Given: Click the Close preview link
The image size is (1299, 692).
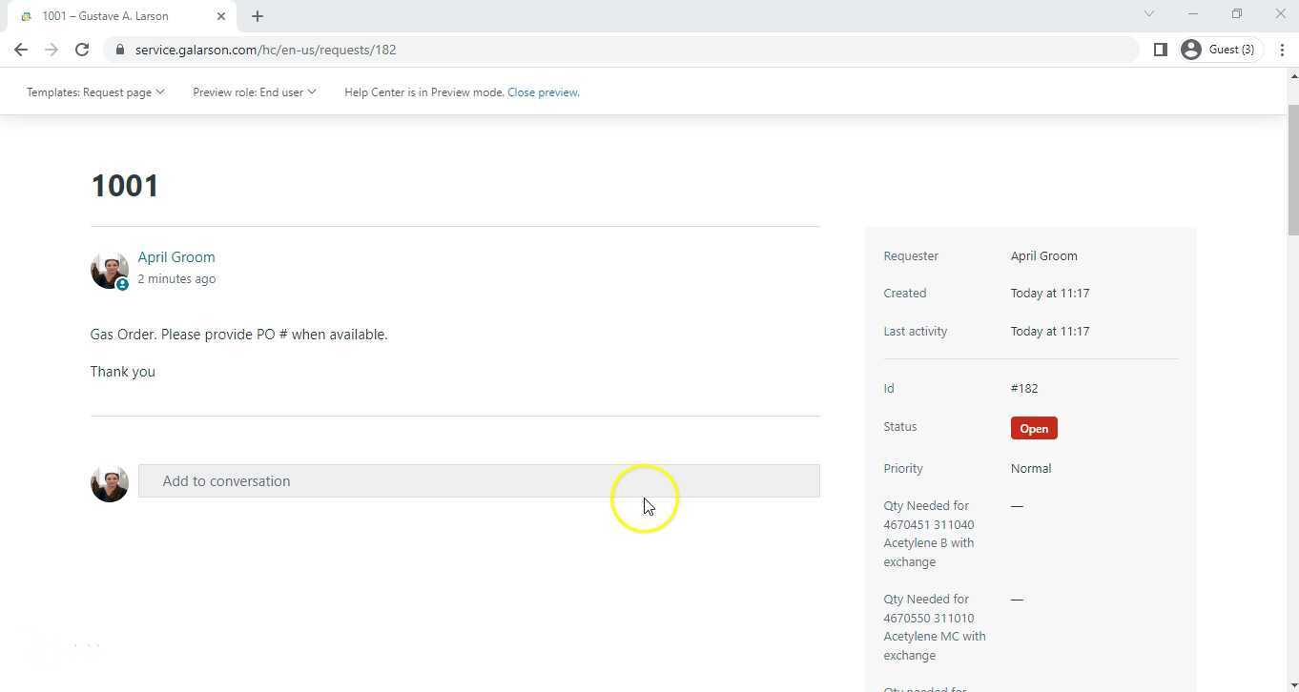Looking at the screenshot, I should pos(544,92).
